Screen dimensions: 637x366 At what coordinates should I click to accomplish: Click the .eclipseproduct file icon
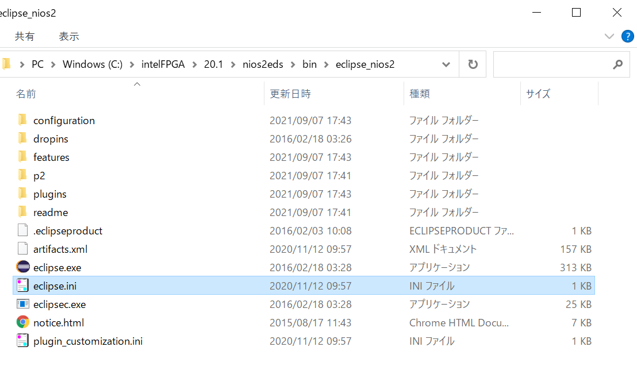(23, 230)
